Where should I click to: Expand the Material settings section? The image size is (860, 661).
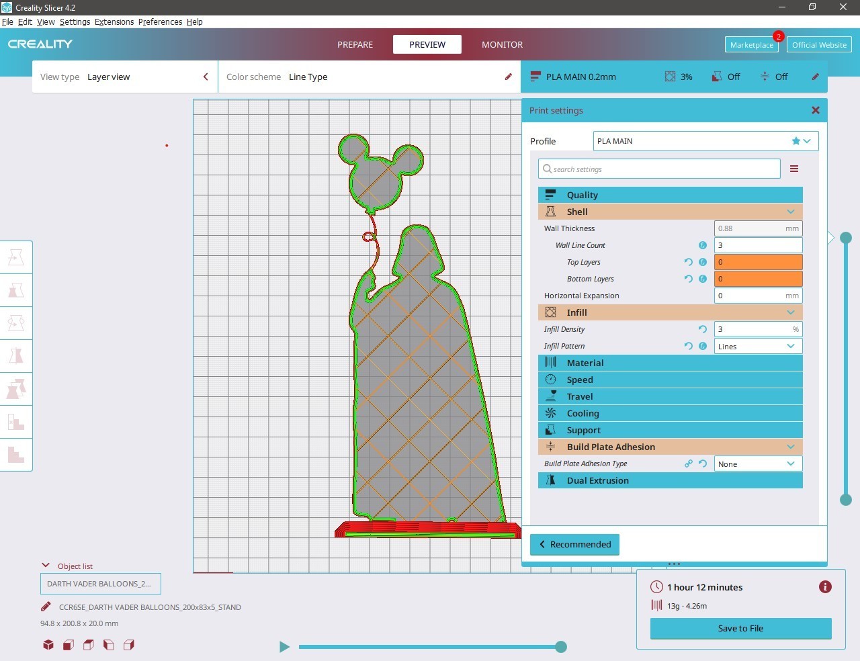click(671, 363)
